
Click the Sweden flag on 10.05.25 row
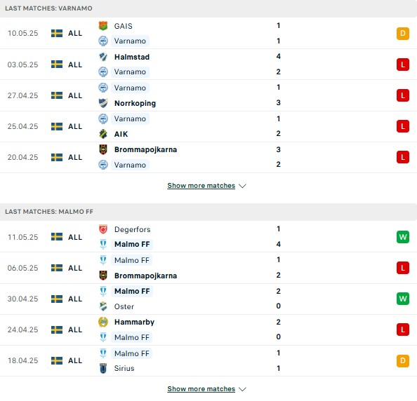[57, 33]
